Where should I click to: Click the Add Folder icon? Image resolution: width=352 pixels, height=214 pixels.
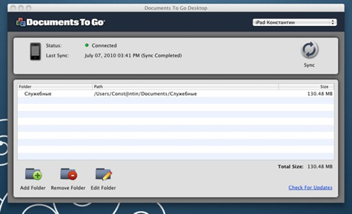click(x=34, y=174)
